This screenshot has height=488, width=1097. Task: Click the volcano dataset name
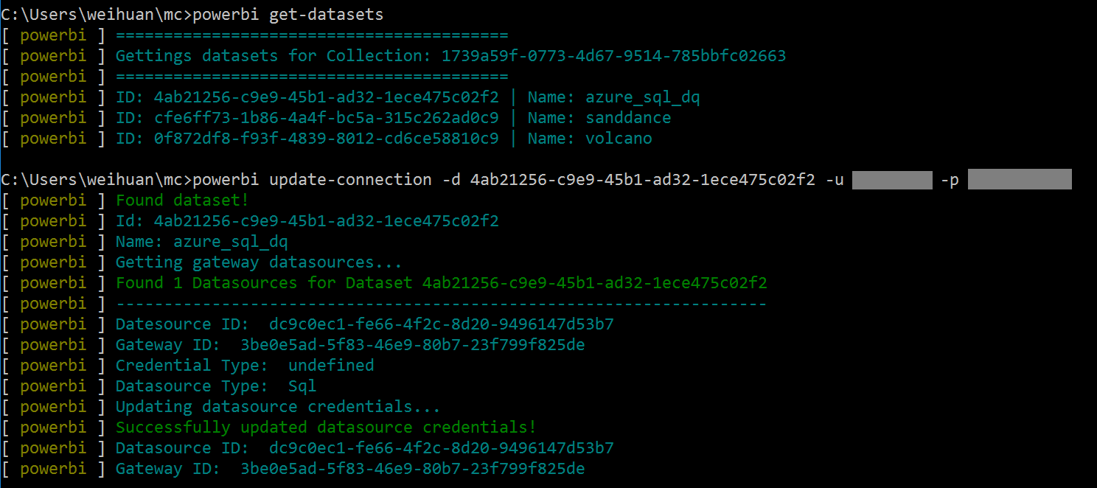pyautogui.click(x=619, y=139)
